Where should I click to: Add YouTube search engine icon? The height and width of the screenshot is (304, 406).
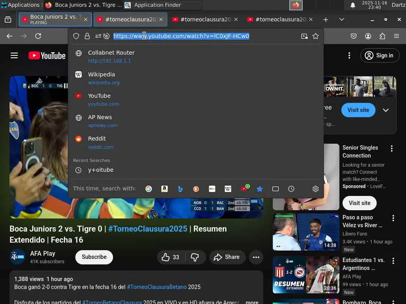pyautogui.click(x=245, y=188)
